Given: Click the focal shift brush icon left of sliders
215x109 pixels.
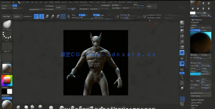Looking at the screenshot, I should tap(117, 16).
